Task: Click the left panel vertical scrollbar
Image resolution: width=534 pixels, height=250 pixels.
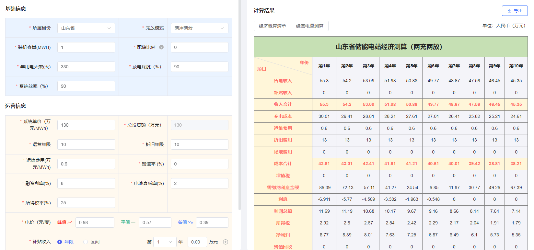Action: click(240, 105)
